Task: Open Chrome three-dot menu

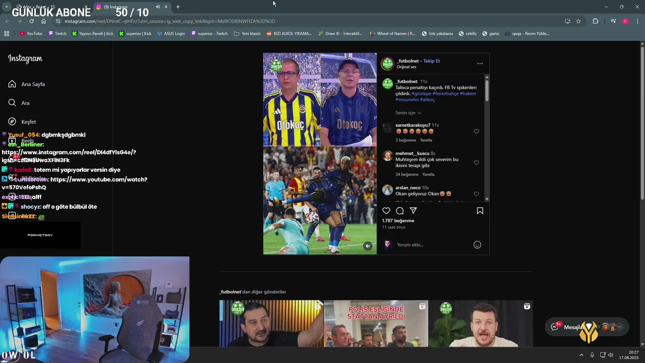Action: (637, 21)
